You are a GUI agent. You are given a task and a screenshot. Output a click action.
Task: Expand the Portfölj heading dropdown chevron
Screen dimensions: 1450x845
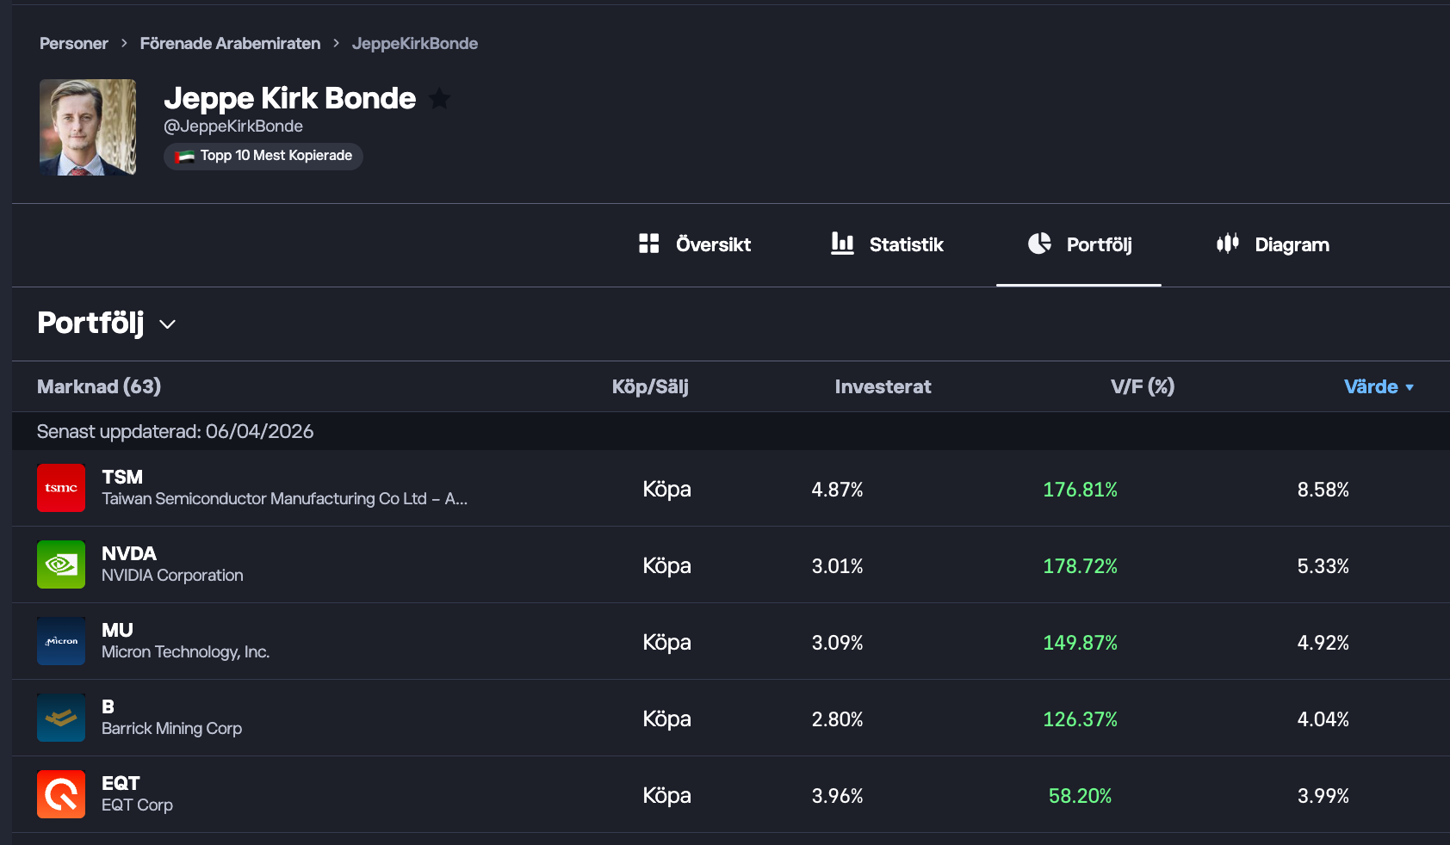click(168, 324)
